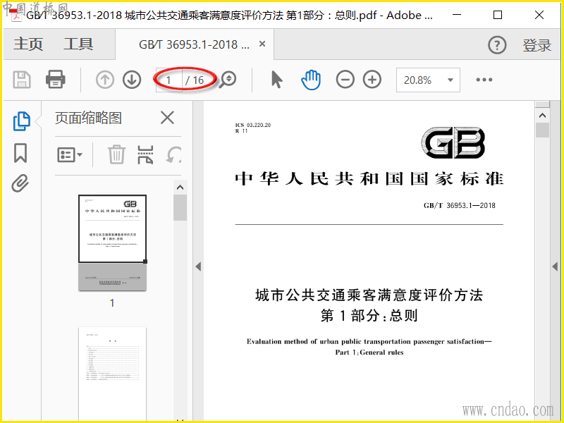
Task: Click the 中华人民共和国国家标准 heading
Action: 369,179
